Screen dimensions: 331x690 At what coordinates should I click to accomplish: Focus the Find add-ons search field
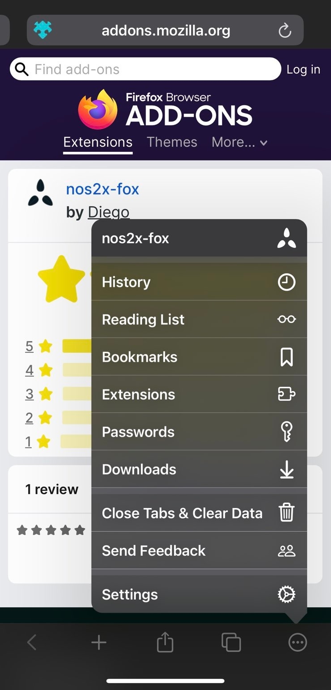[145, 69]
